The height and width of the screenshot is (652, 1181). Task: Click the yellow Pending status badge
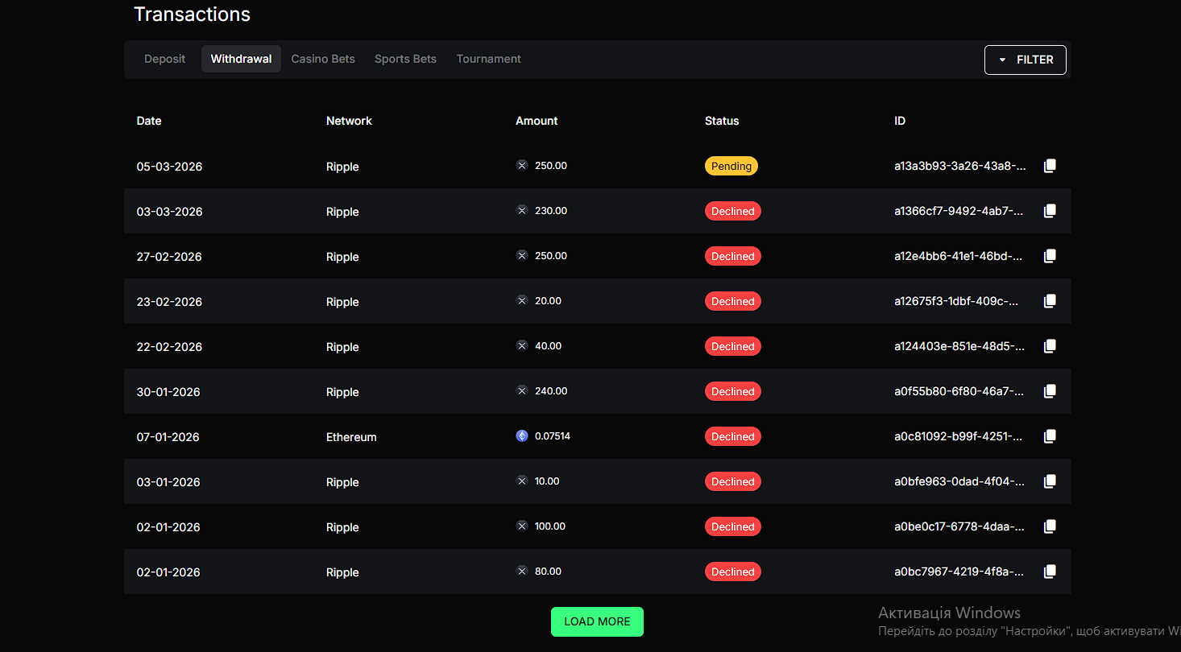coord(731,166)
